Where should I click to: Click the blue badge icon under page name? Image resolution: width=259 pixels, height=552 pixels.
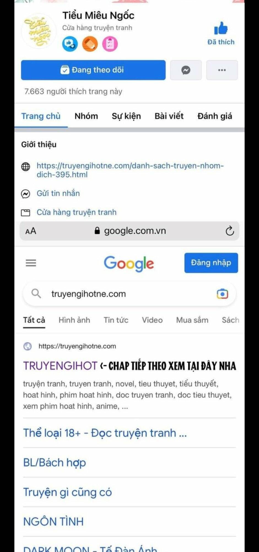pyautogui.click(x=70, y=44)
